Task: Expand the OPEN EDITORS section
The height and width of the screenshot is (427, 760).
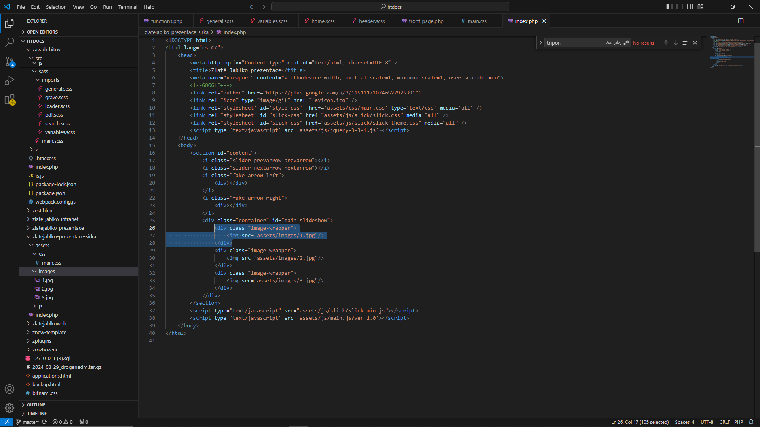Action: 79,32
